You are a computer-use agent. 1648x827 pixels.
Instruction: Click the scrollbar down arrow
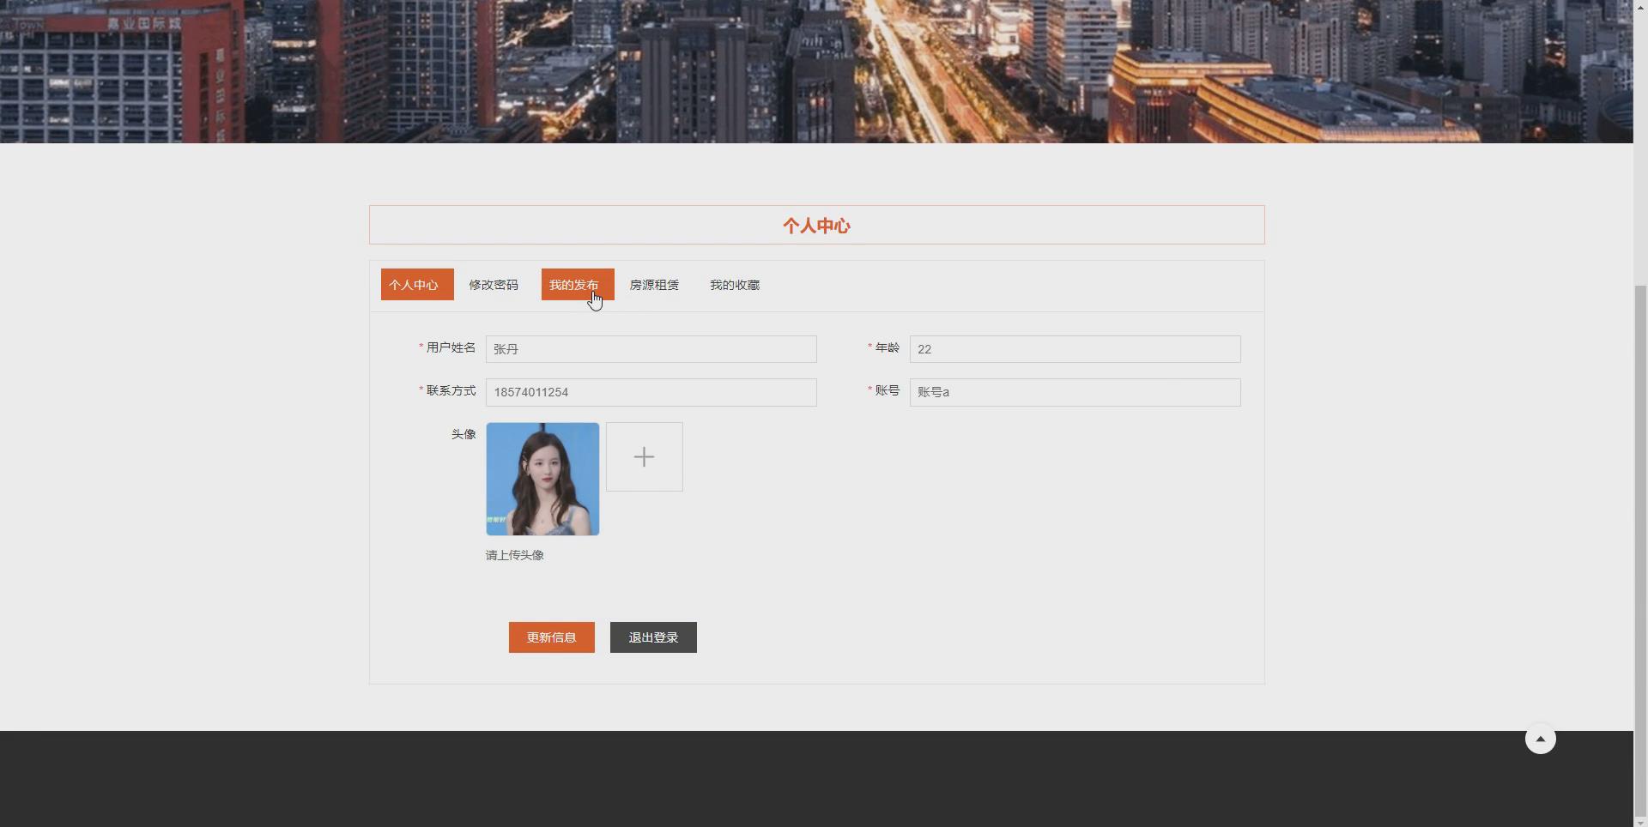pyautogui.click(x=1640, y=820)
